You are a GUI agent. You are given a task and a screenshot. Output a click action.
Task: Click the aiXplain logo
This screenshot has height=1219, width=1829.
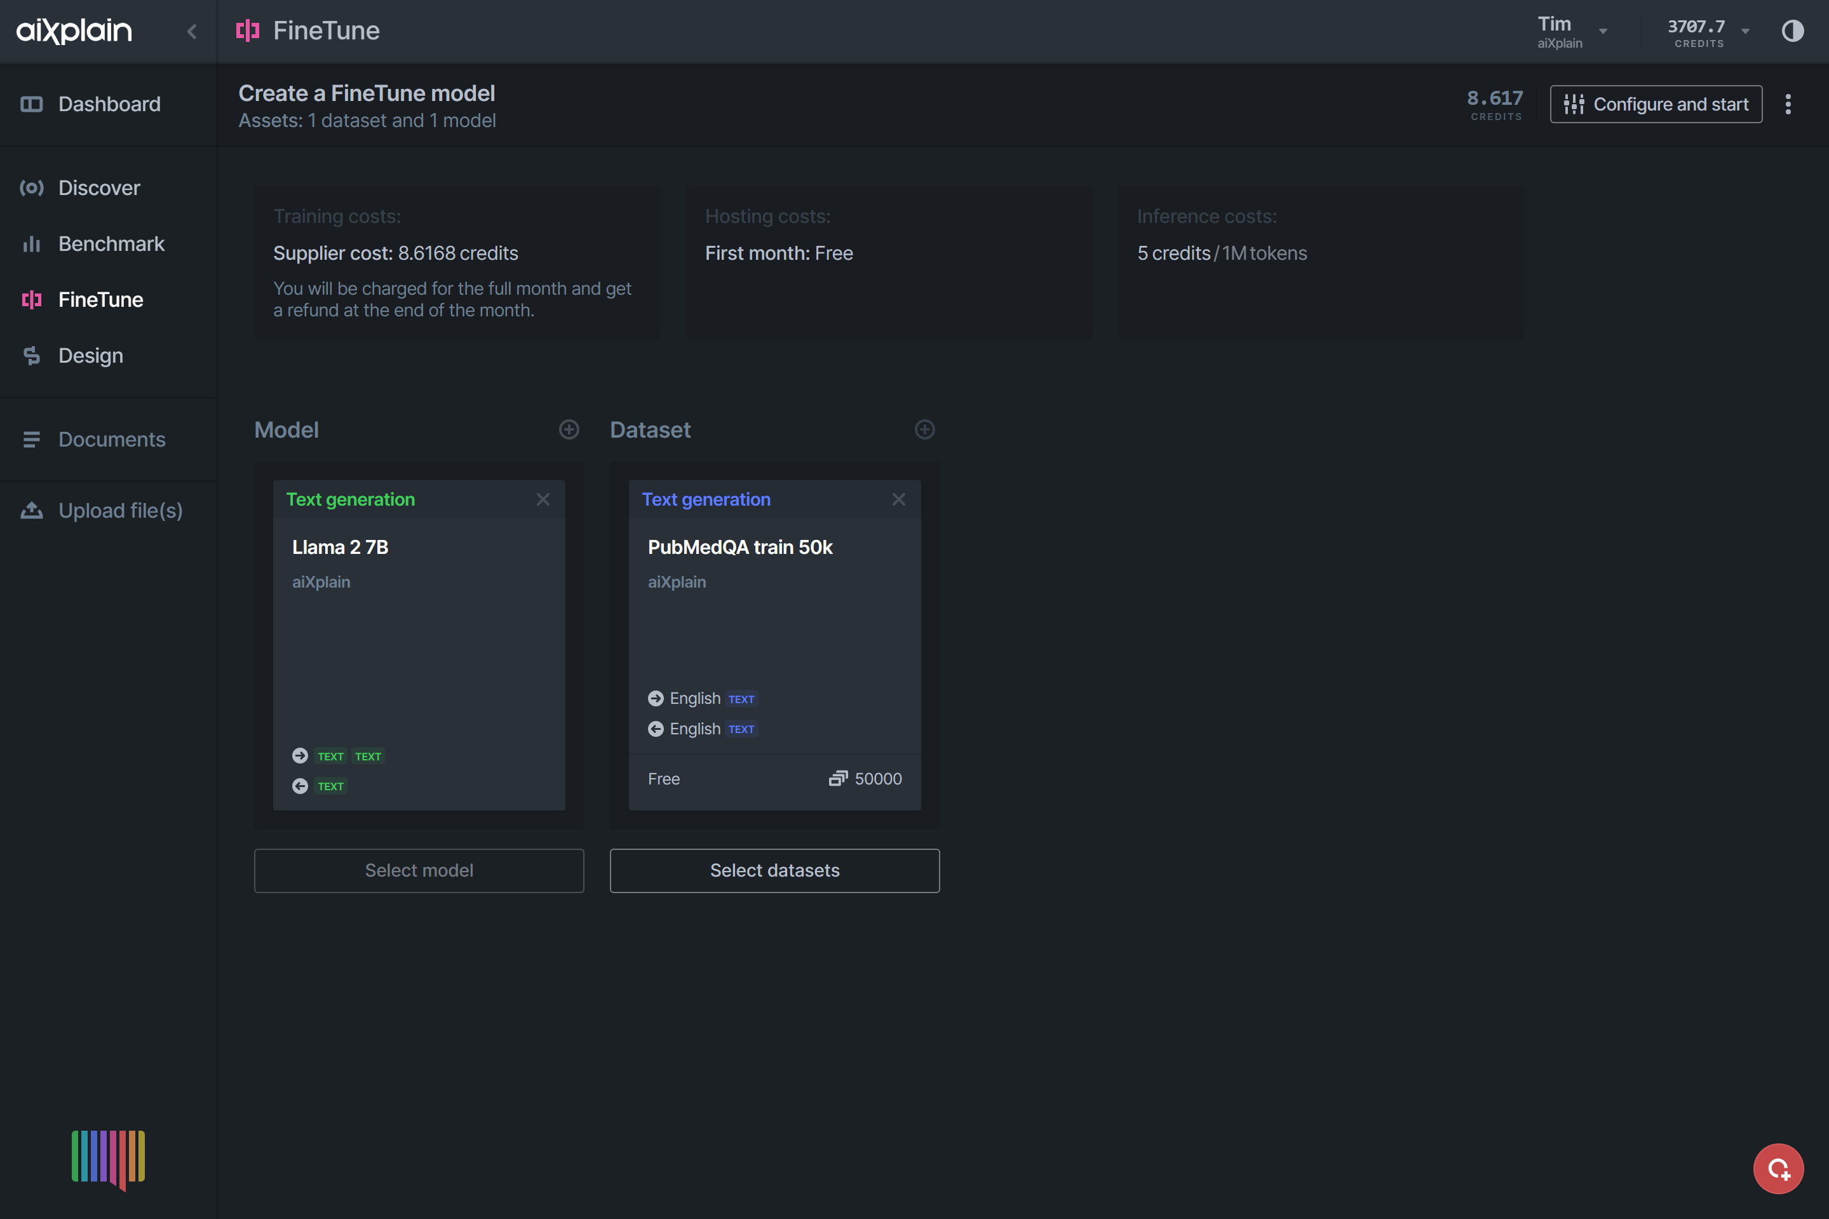74,30
